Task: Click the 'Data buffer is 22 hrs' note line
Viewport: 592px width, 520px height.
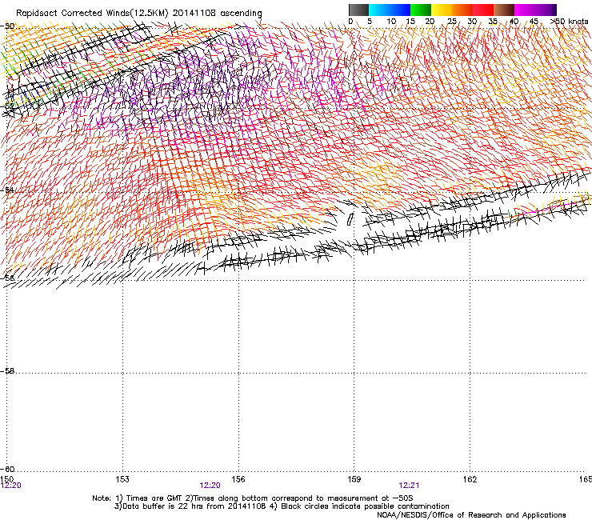Action: [x=282, y=506]
